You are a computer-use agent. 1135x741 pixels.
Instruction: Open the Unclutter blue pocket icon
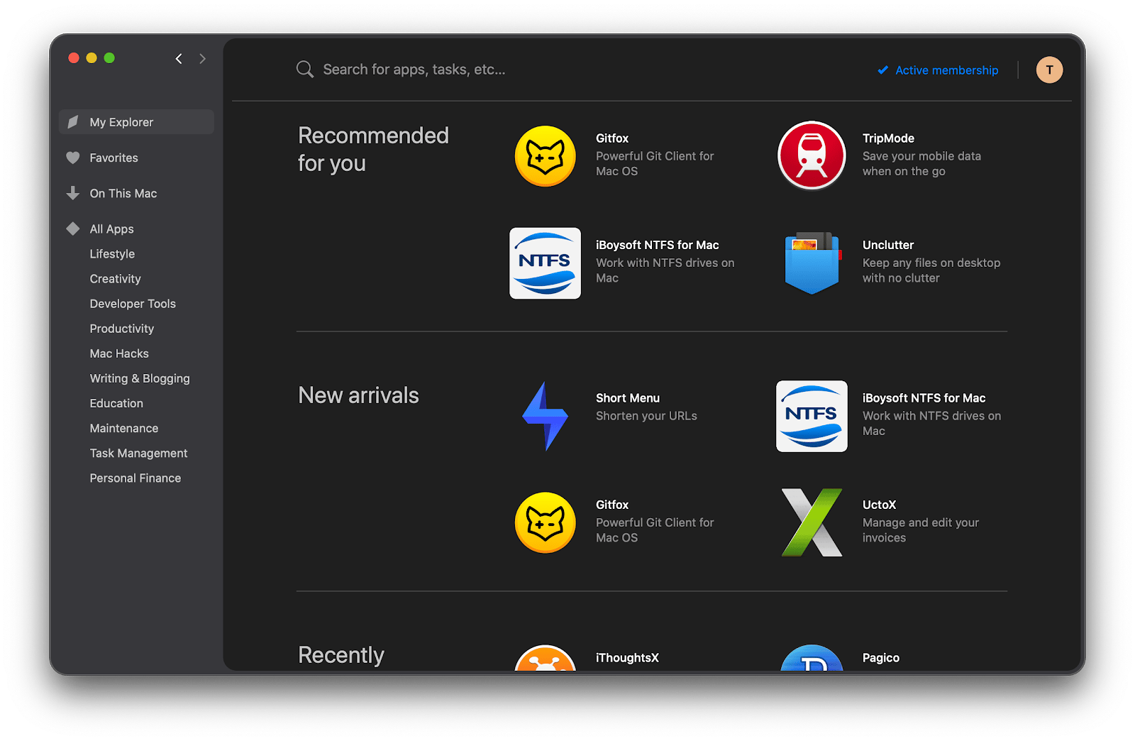tap(812, 263)
